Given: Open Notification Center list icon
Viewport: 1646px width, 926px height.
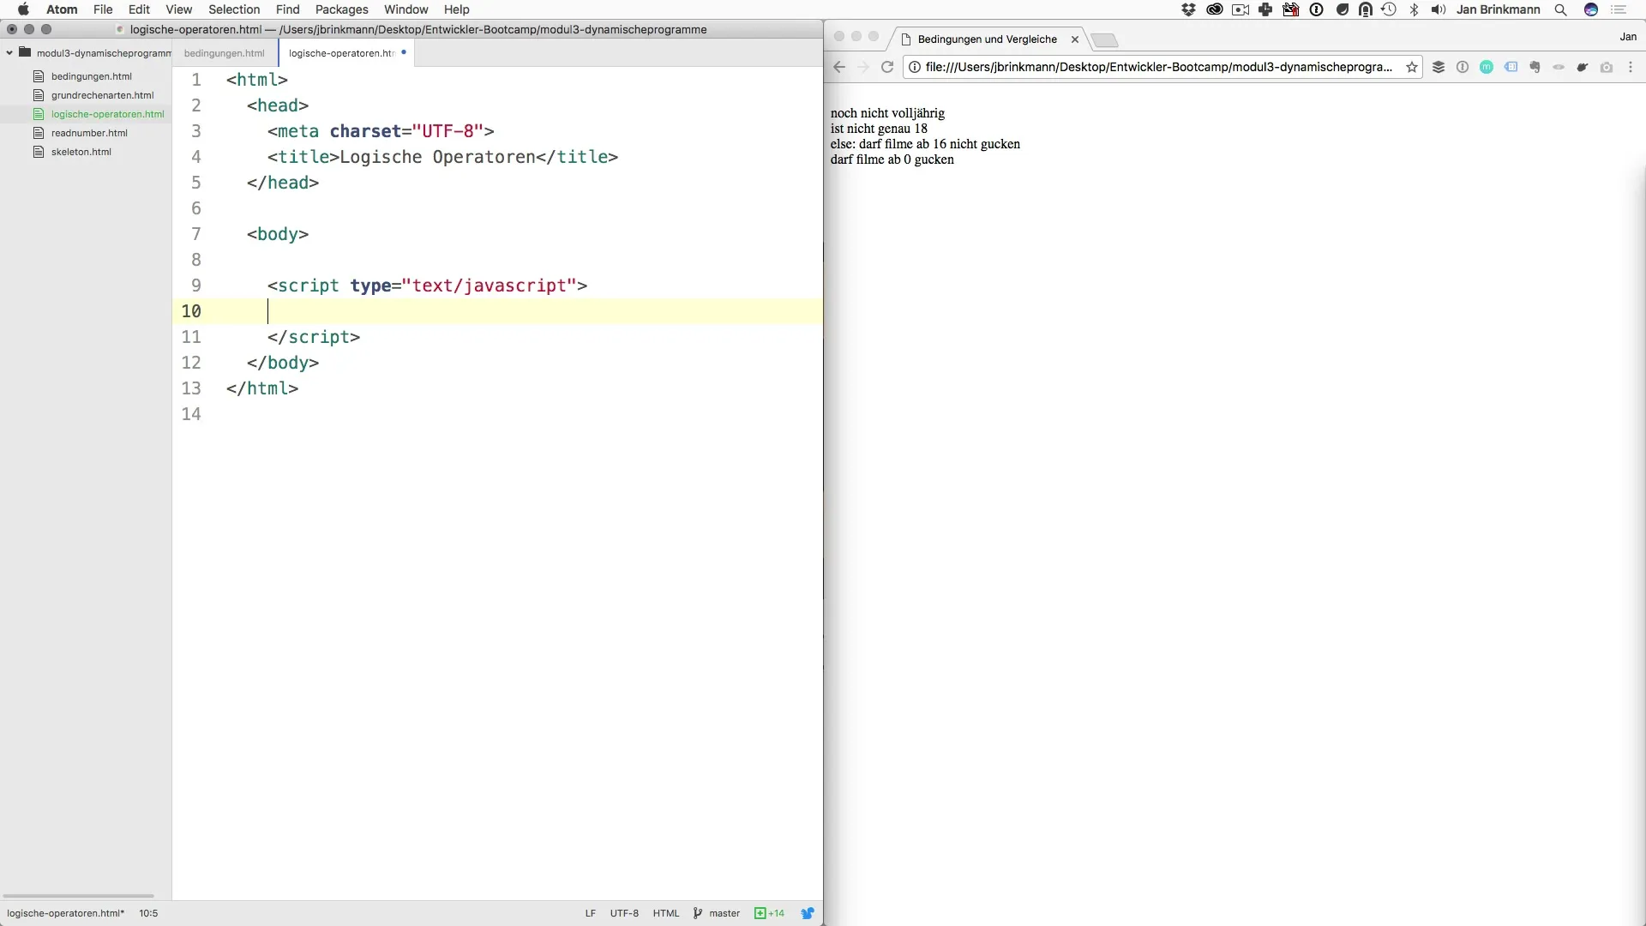Looking at the screenshot, I should point(1619,9).
